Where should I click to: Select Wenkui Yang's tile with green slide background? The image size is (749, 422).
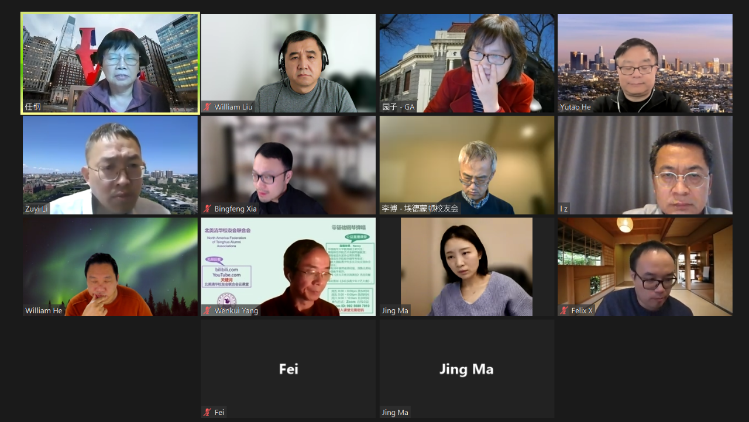pyautogui.click(x=288, y=267)
